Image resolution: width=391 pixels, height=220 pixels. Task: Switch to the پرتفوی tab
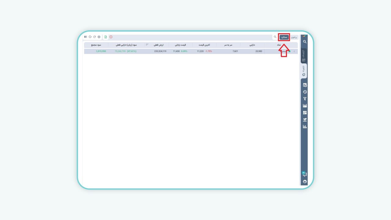pyautogui.click(x=294, y=37)
